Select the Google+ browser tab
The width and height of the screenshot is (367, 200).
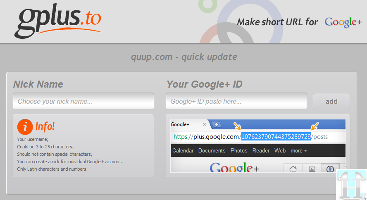[185, 124]
